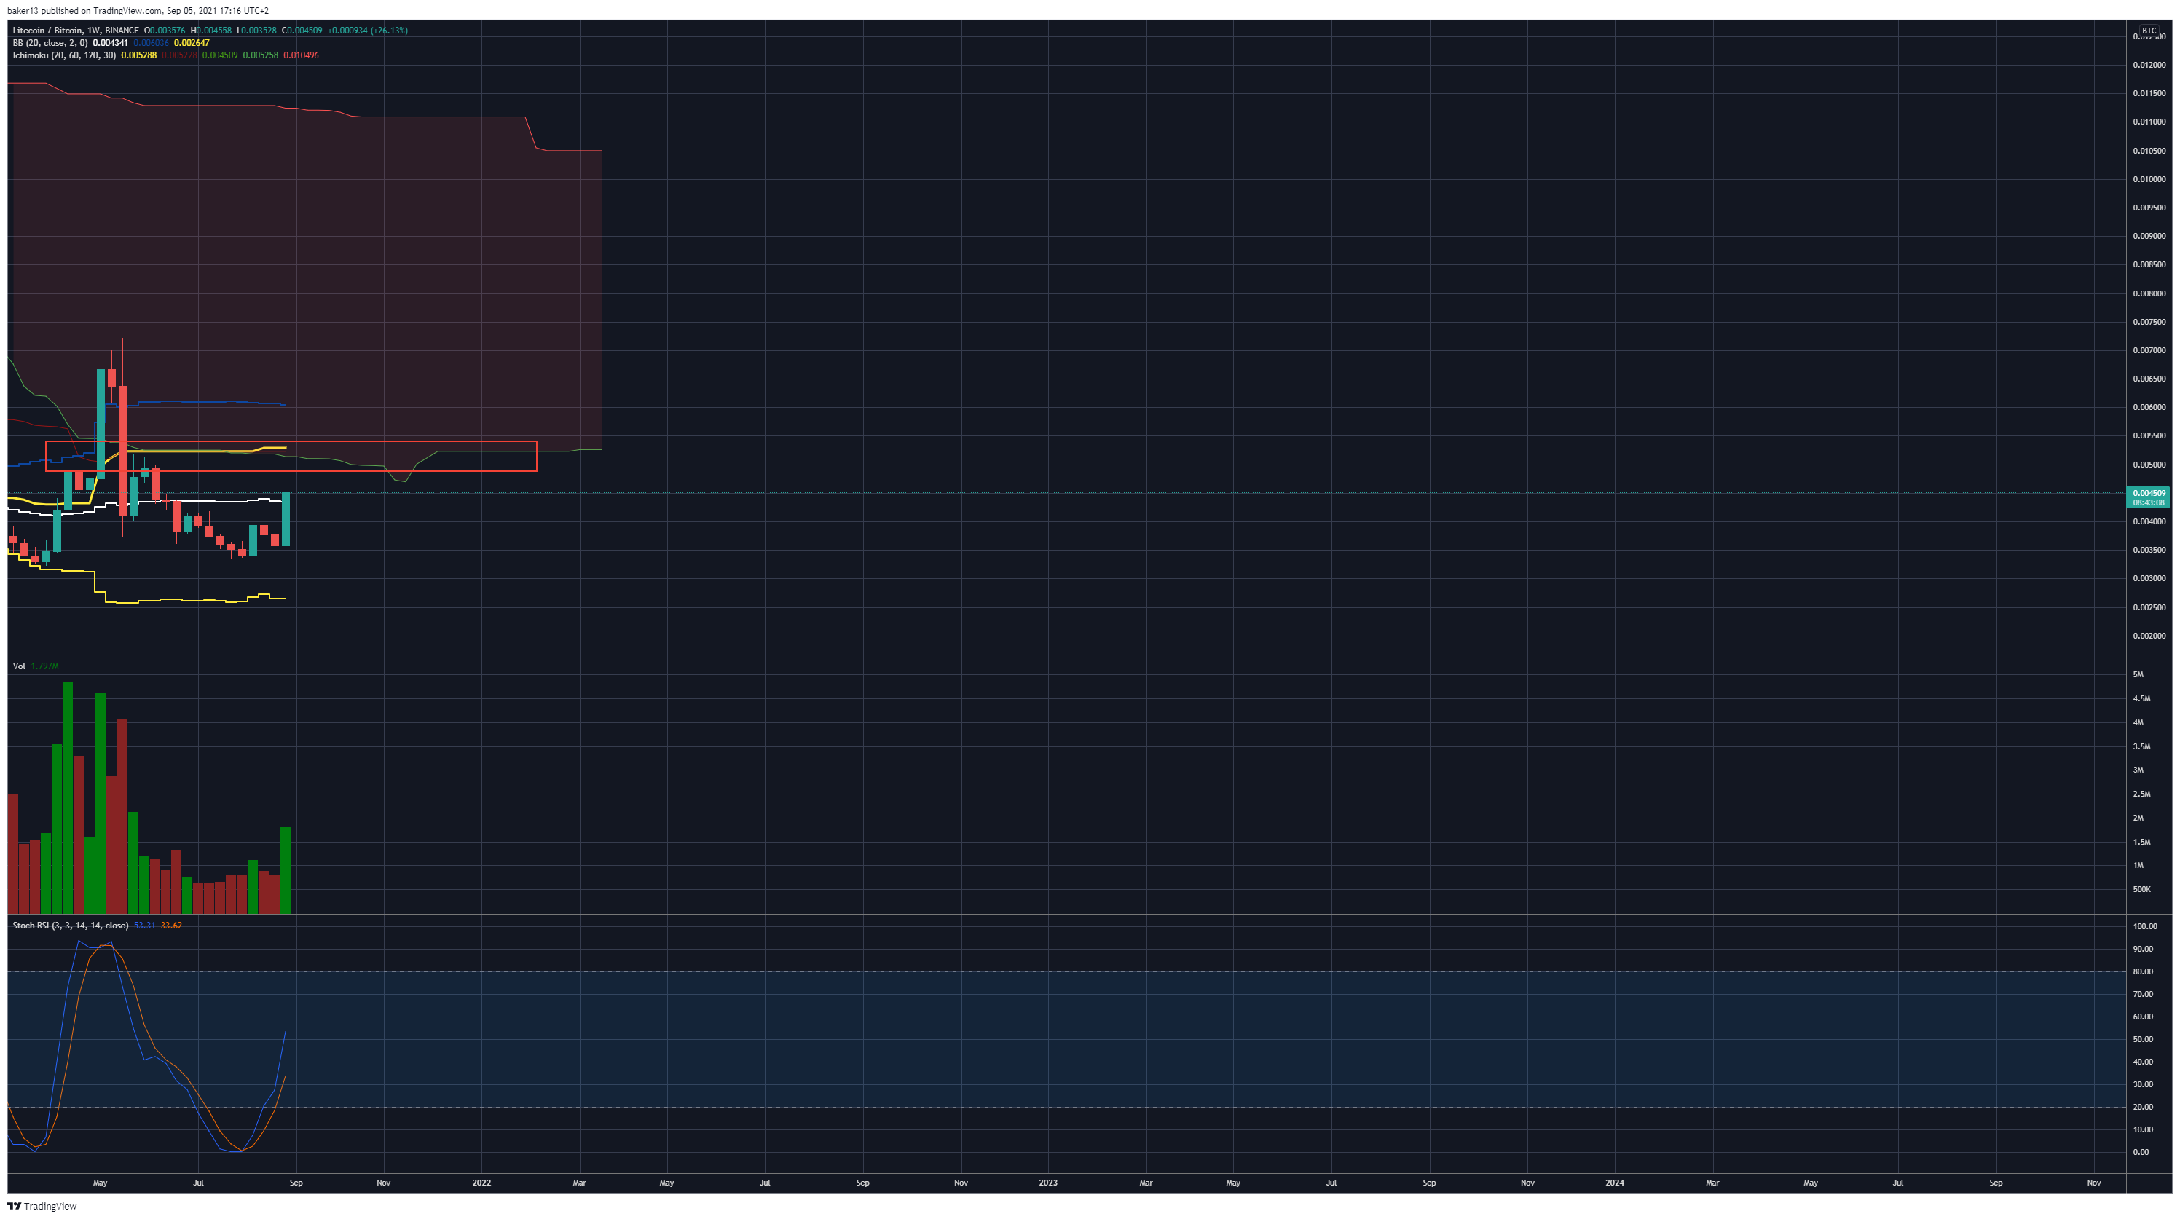
Task: Click the 0.006000 price axis label
Action: pos(2149,407)
